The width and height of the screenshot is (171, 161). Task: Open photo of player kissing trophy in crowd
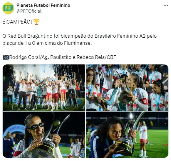127,88
